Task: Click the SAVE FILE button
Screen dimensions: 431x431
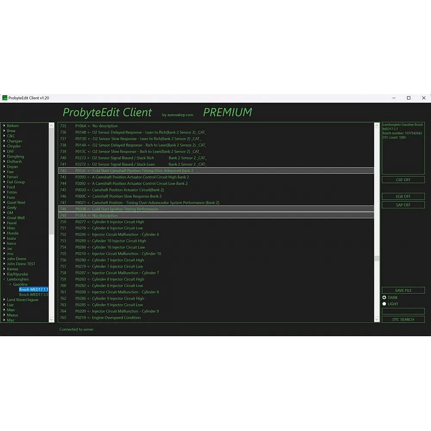Action: (403, 290)
